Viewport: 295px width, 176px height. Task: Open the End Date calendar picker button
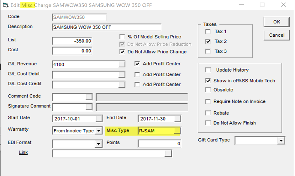[177, 119]
